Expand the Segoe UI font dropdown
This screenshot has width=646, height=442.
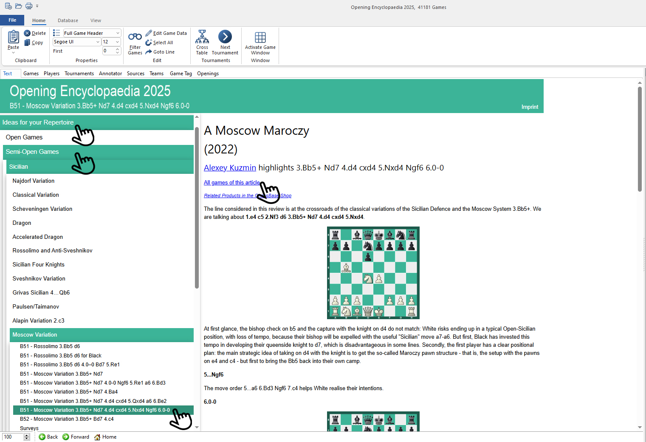tap(98, 42)
